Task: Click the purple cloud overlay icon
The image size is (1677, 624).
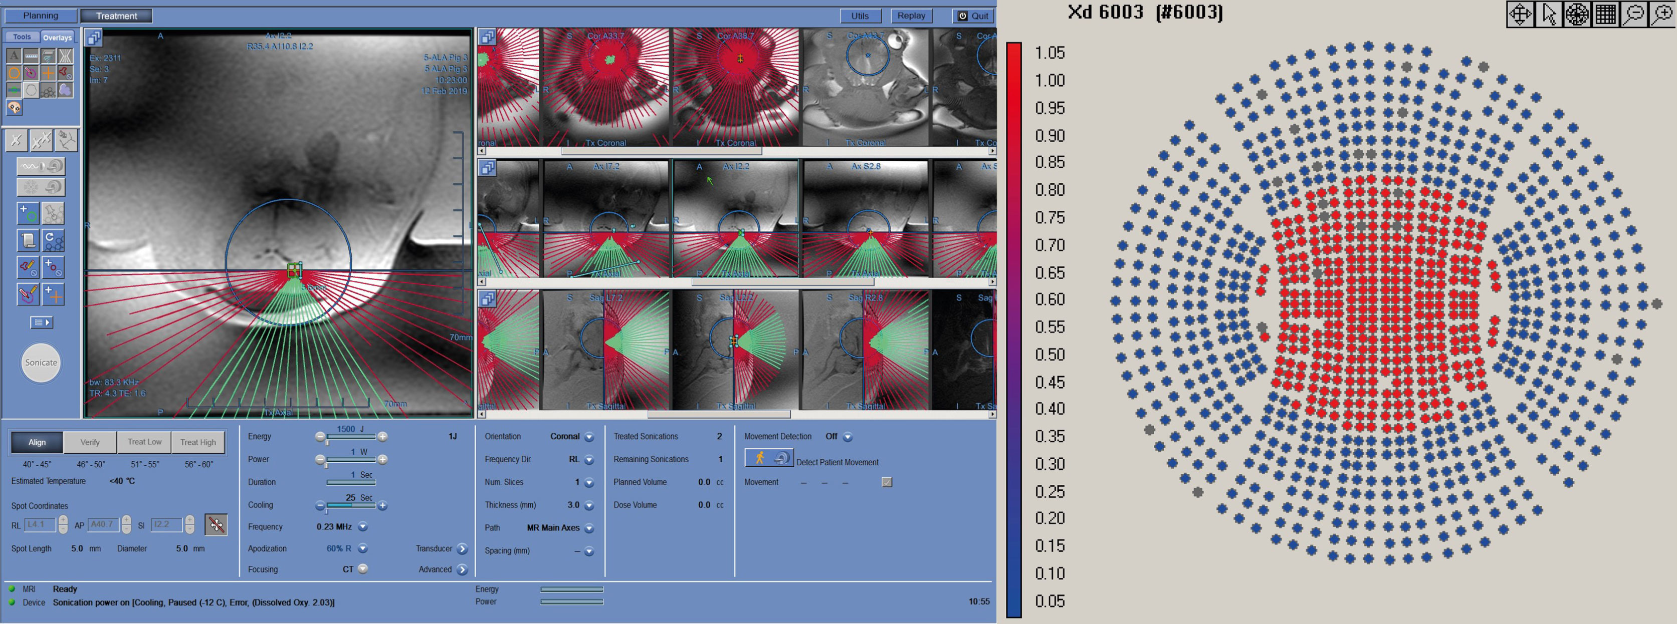Action: pos(65,90)
